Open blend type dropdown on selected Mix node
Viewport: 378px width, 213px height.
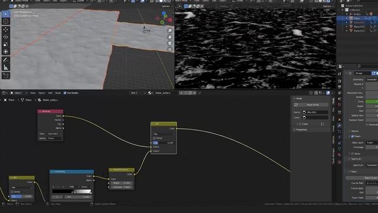(x=164, y=134)
